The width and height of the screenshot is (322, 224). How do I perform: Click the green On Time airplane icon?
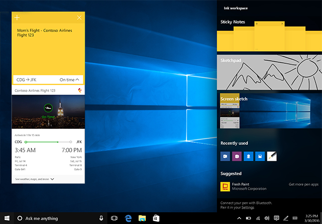(48, 108)
